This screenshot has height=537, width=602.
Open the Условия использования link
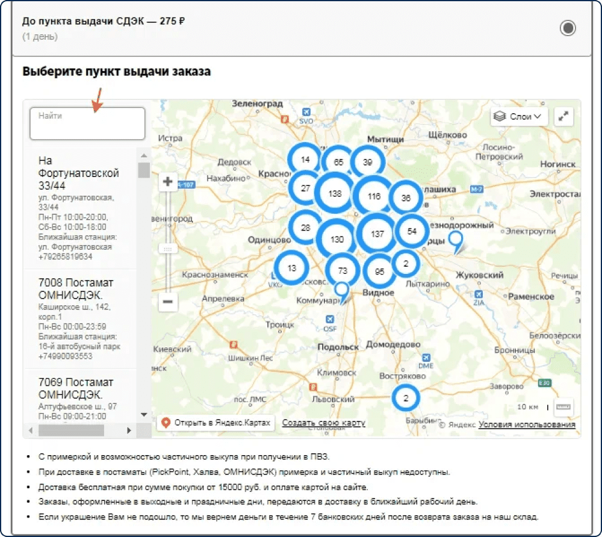click(527, 424)
